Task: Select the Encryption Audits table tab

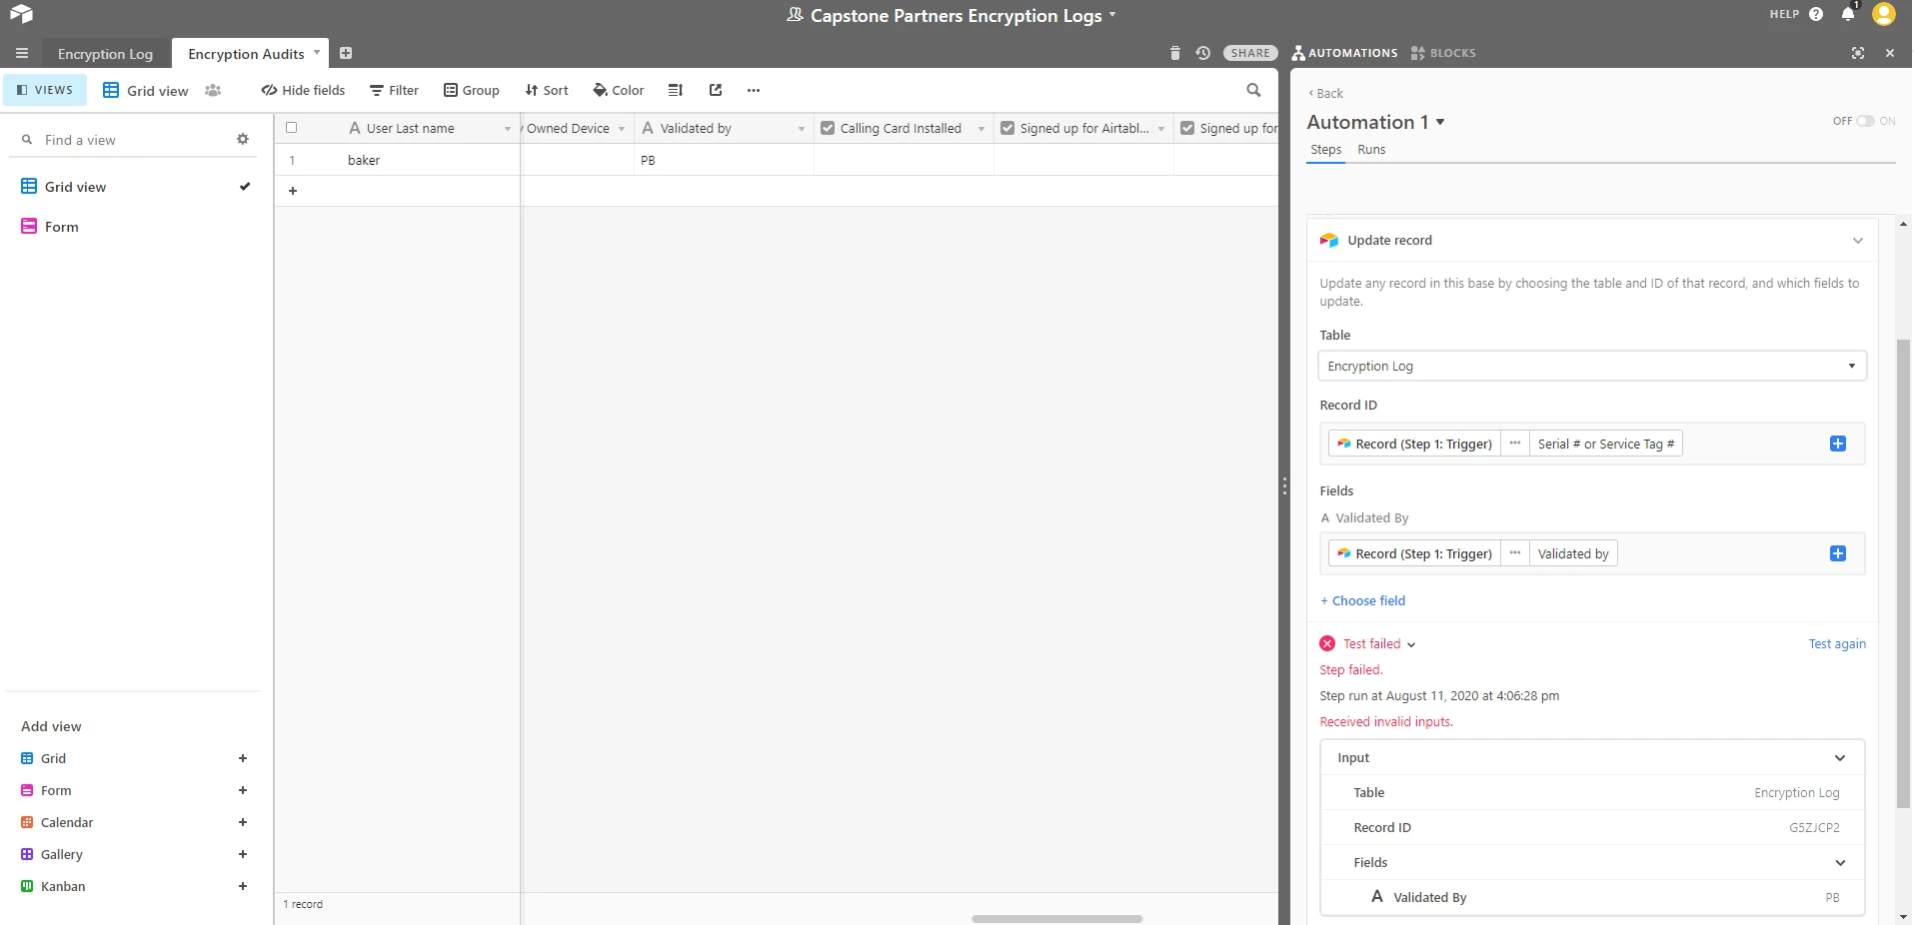Action: (x=246, y=54)
